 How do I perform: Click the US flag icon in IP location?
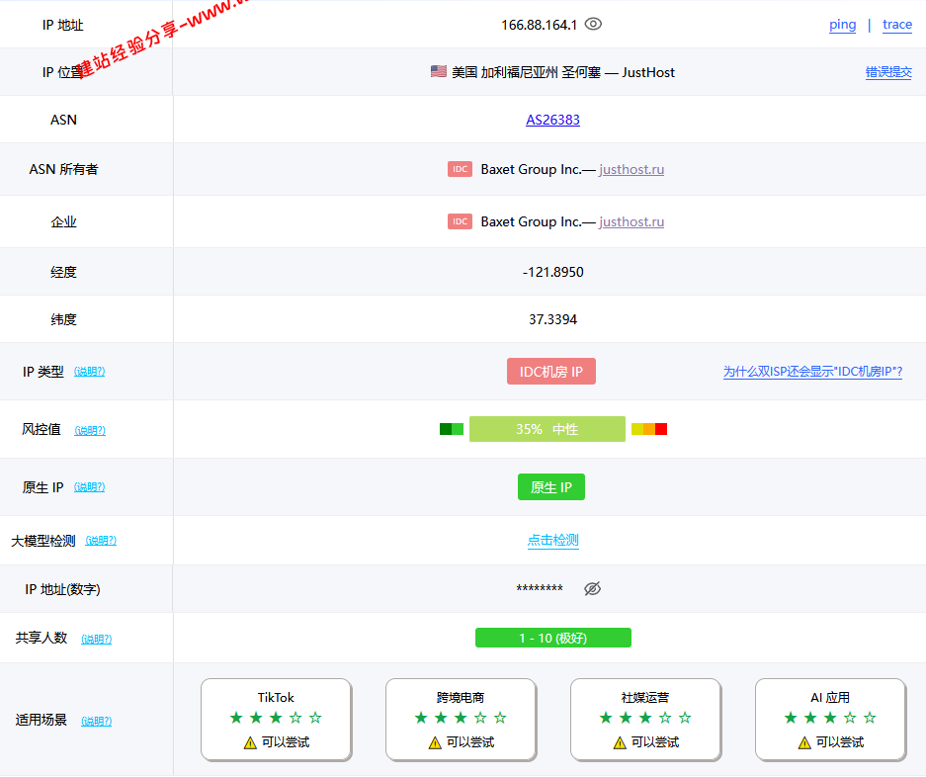pyautogui.click(x=438, y=71)
